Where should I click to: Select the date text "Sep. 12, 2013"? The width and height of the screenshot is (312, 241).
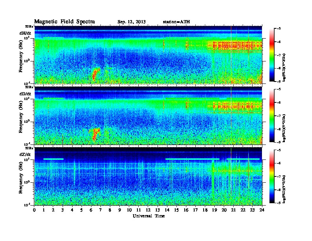pyautogui.click(x=131, y=22)
